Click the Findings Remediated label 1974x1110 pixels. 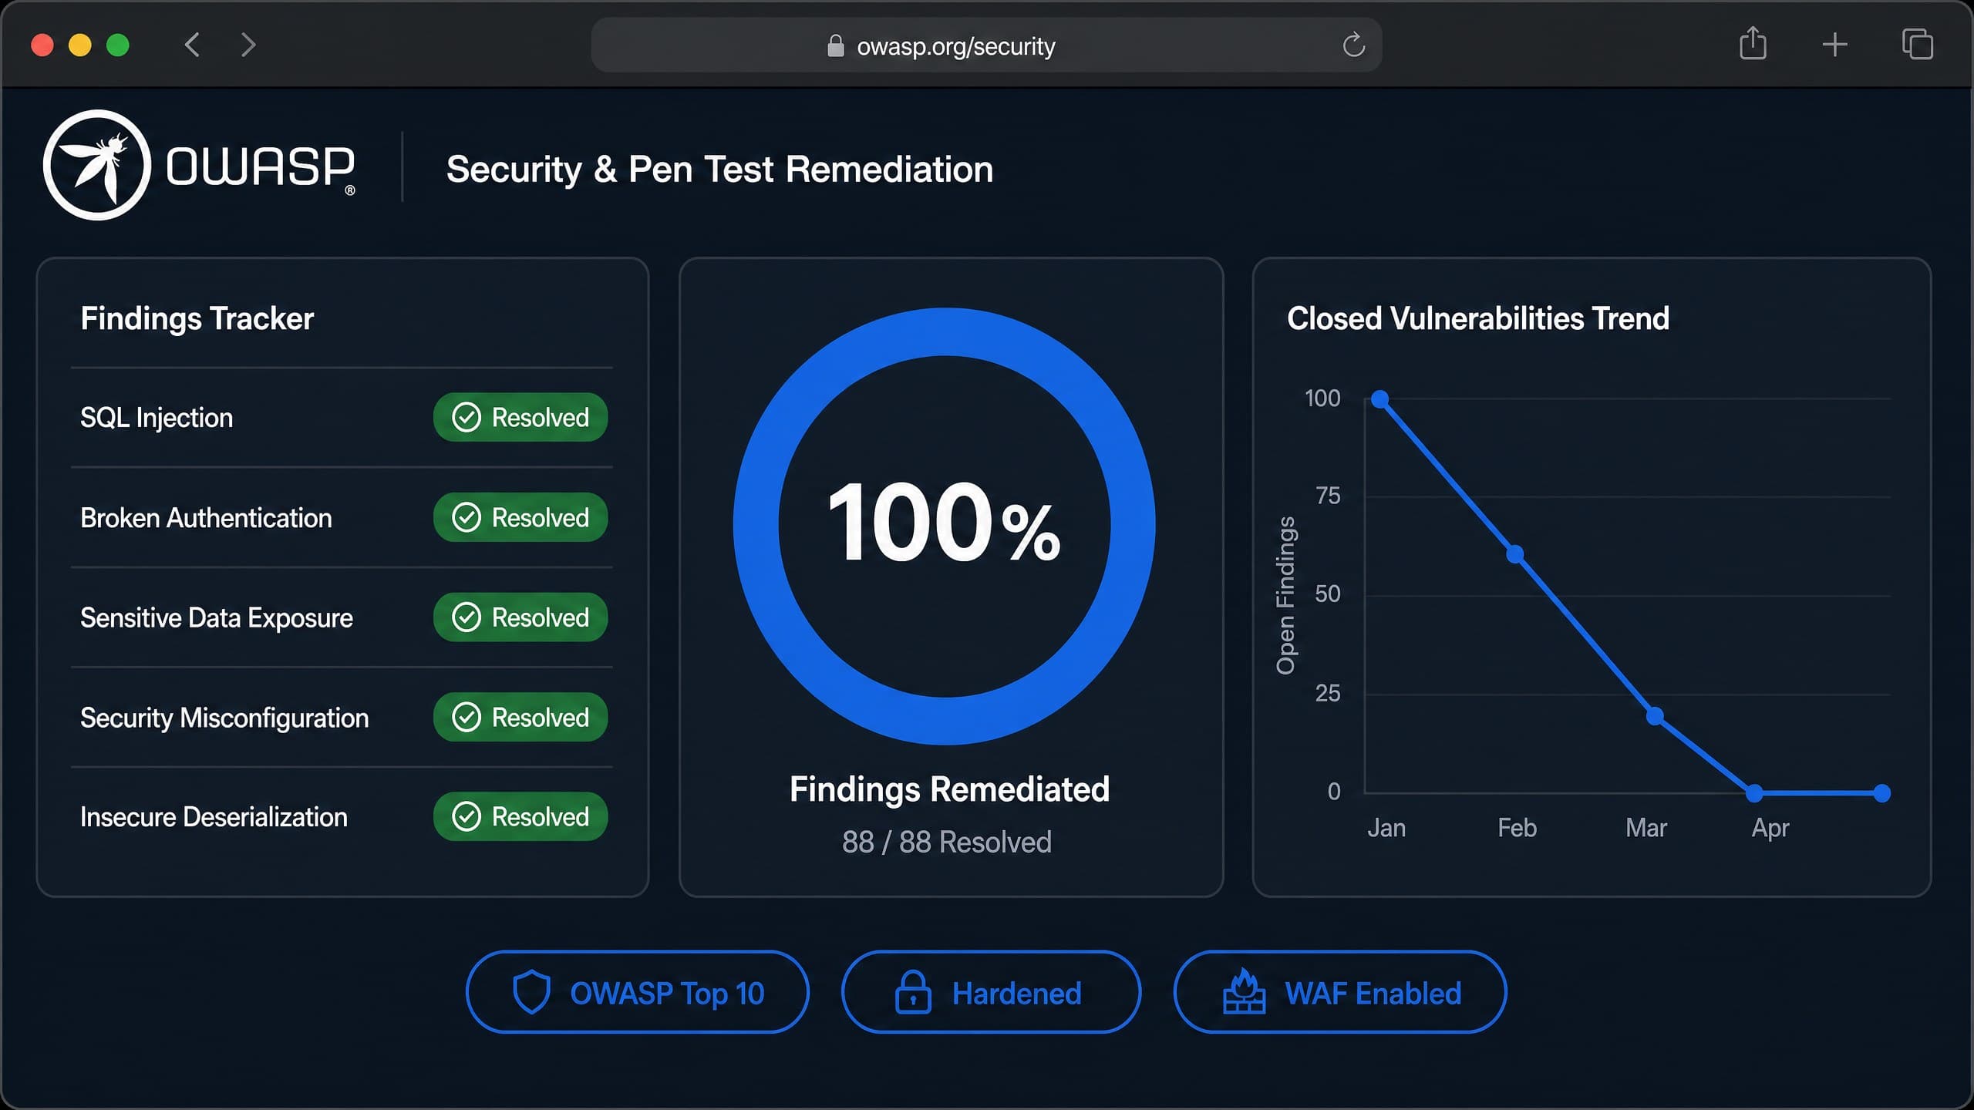(949, 789)
